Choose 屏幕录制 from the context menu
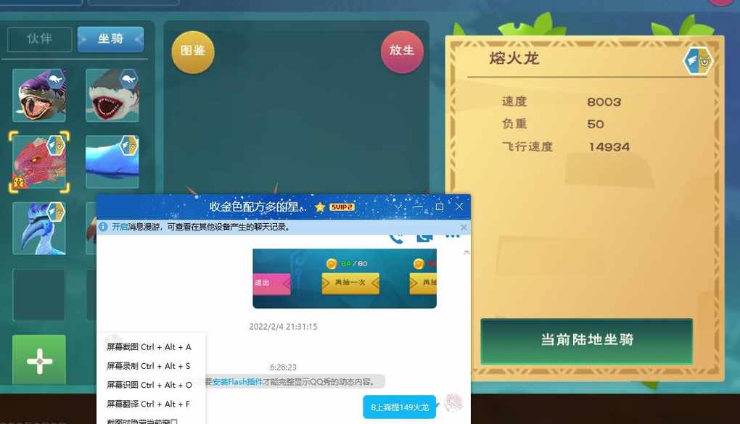The width and height of the screenshot is (740, 424). (149, 366)
